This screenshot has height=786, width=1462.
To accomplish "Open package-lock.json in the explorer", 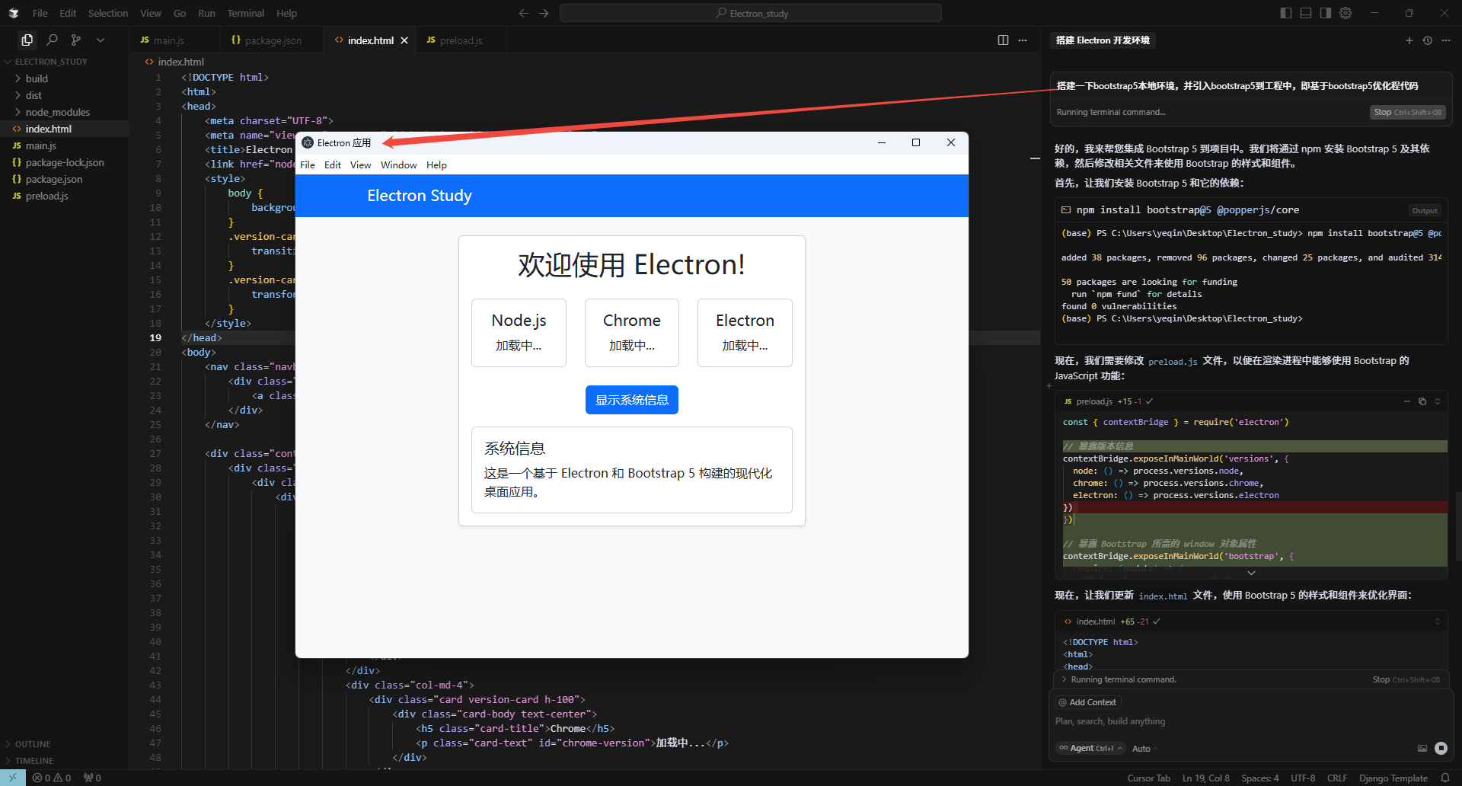I will [64, 162].
